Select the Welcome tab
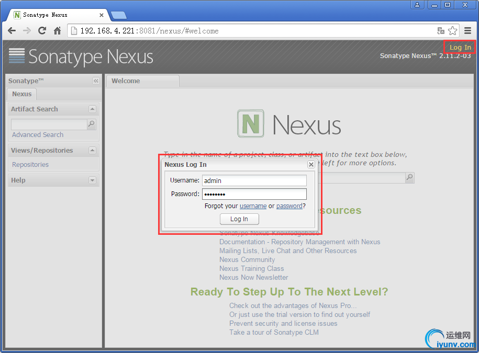This screenshot has width=479, height=353. [x=143, y=81]
